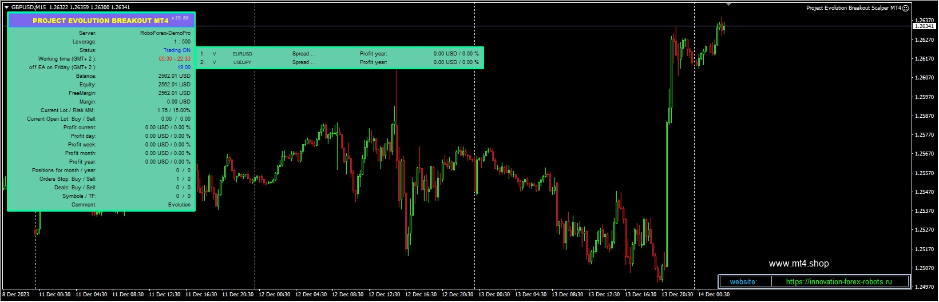Image resolution: width=939 pixels, height=302 pixels.
Task: Click the USDJPY symbol in row 2
Action: 242,62
